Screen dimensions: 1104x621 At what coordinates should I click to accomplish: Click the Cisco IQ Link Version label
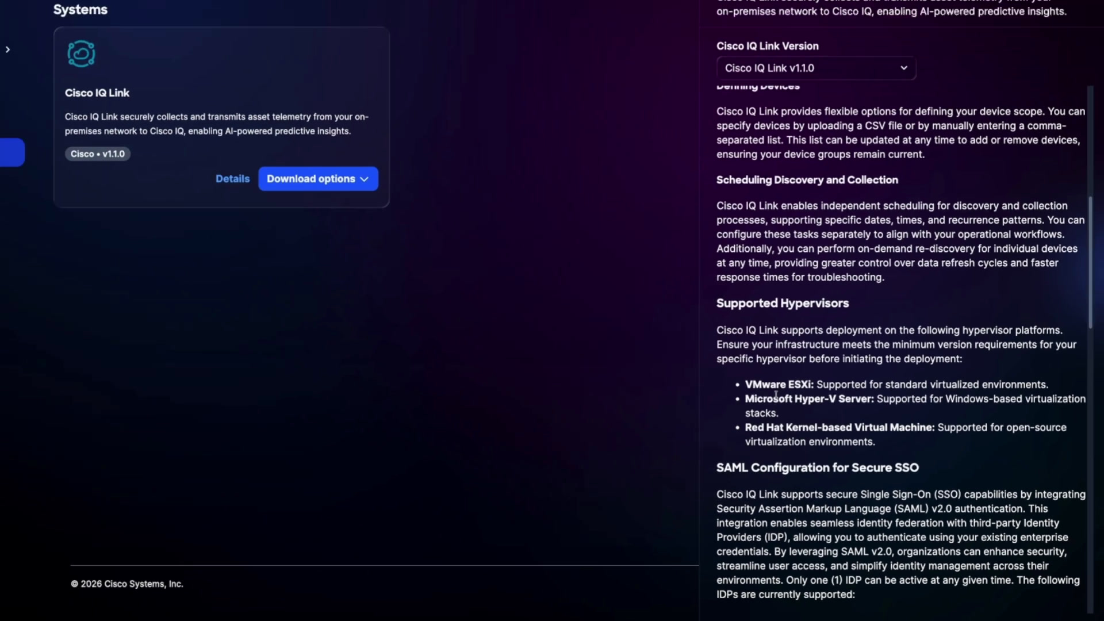tap(768, 46)
